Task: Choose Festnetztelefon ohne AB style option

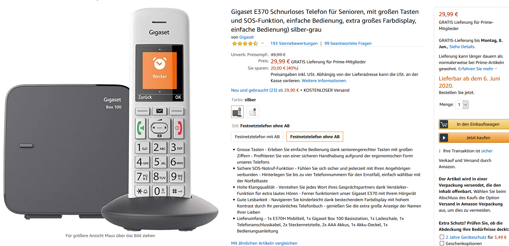Action: (315, 137)
